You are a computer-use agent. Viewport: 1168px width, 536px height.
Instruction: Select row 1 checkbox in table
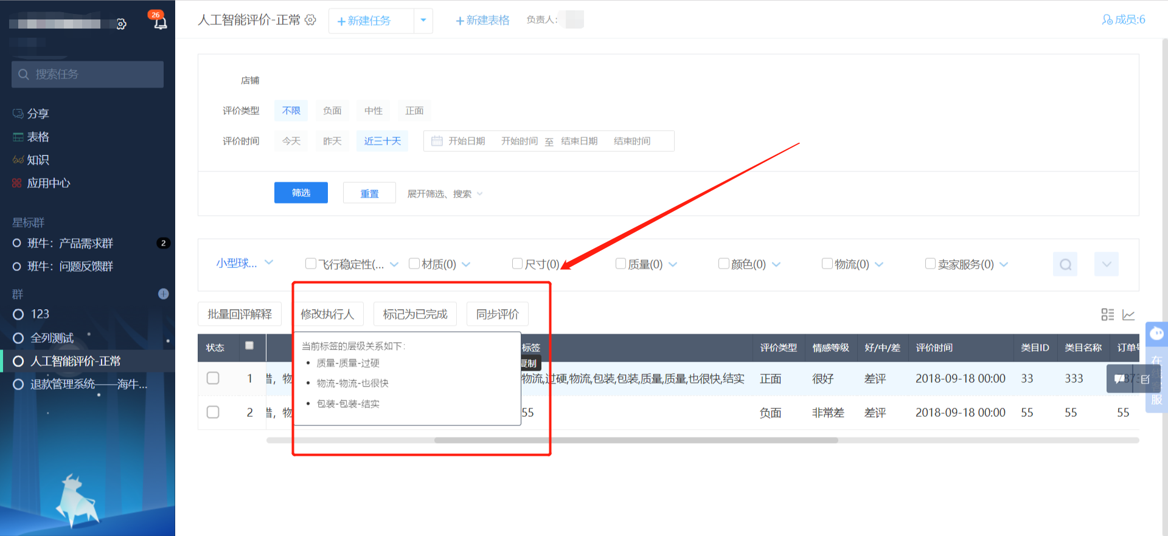pyautogui.click(x=213, y=378)
